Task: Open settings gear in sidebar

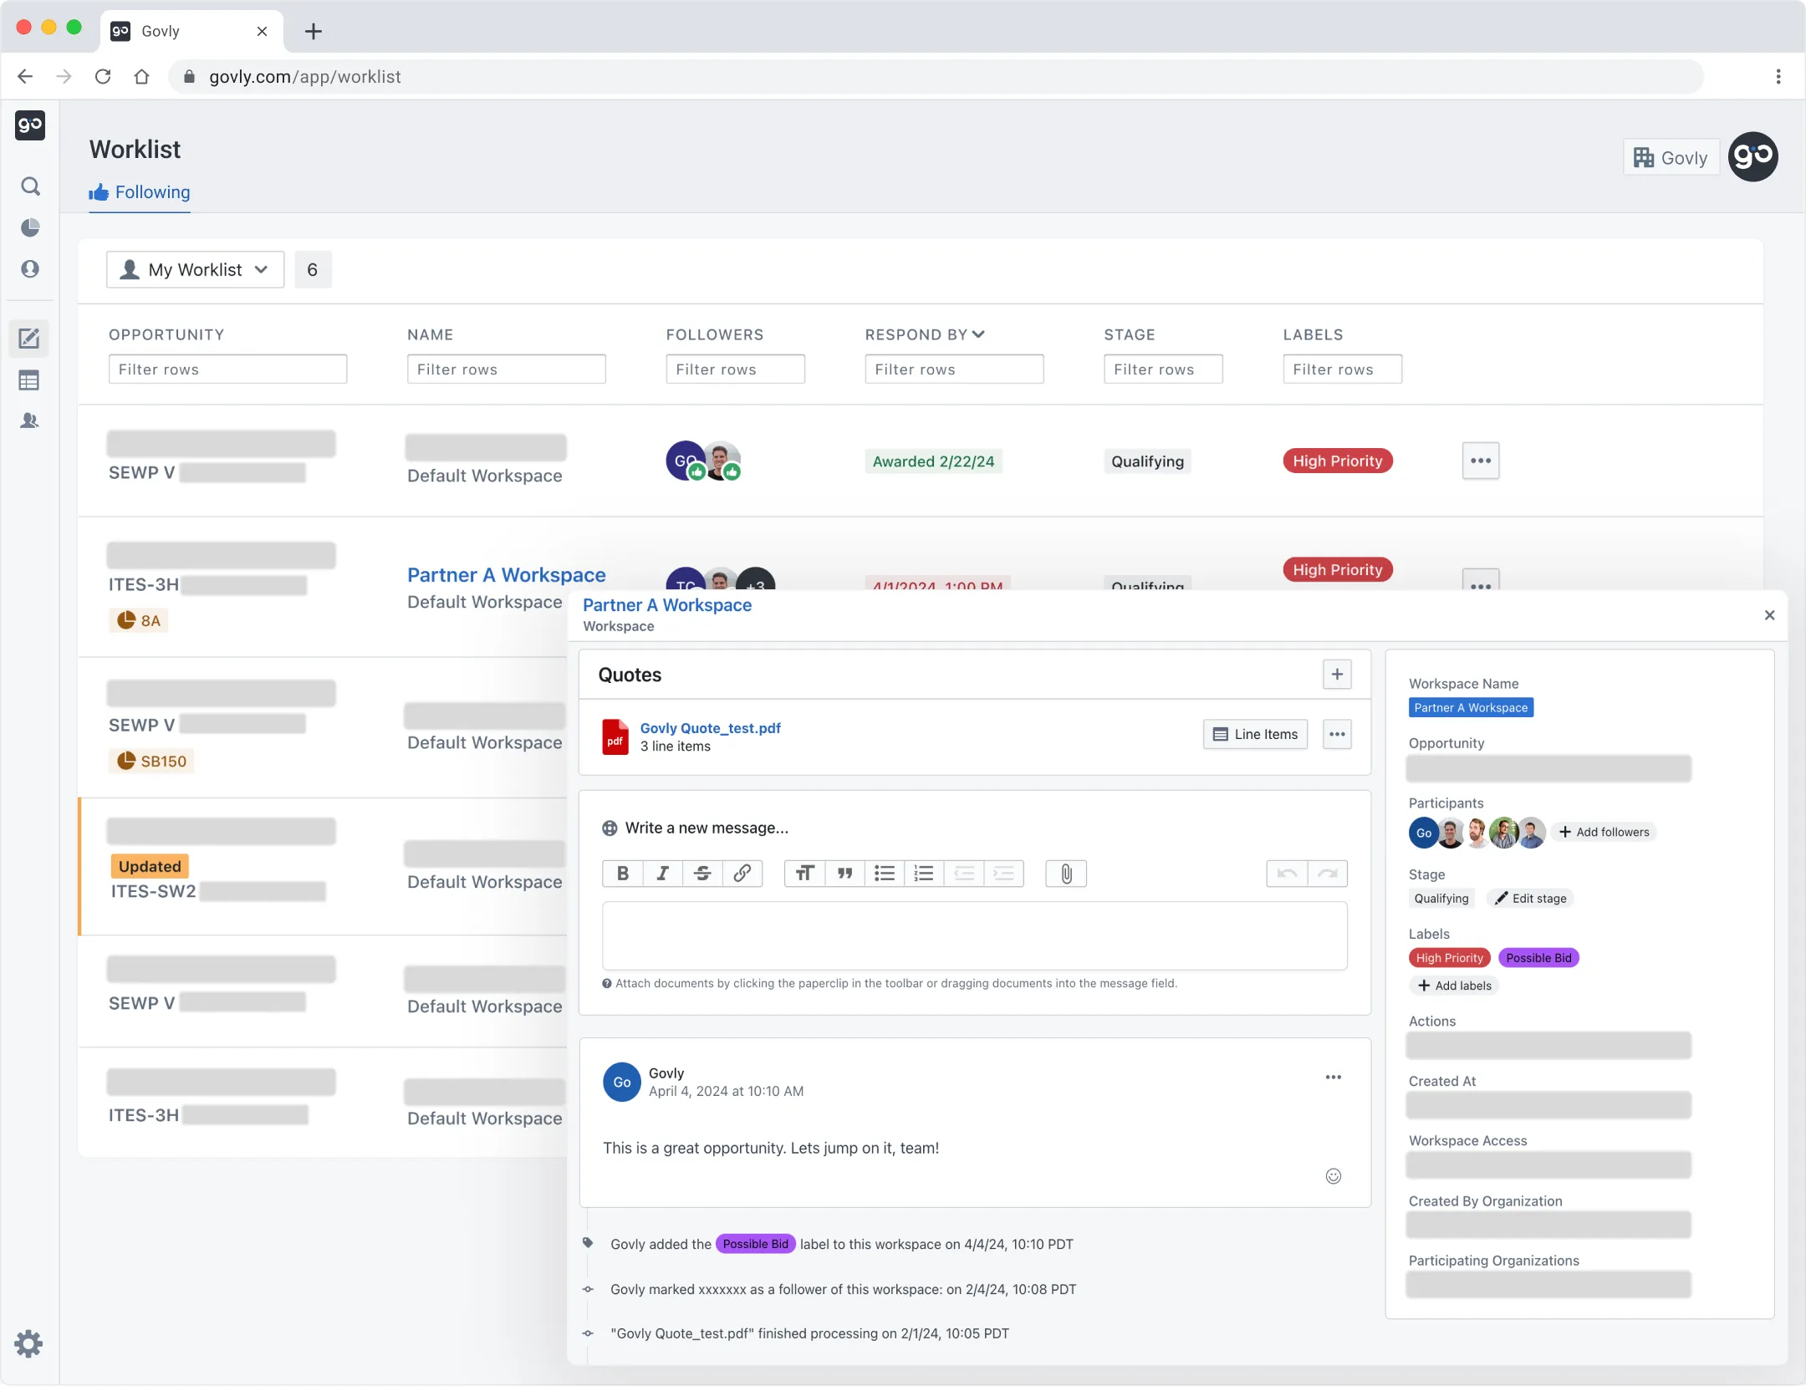Action: [x=28, y=1343]
